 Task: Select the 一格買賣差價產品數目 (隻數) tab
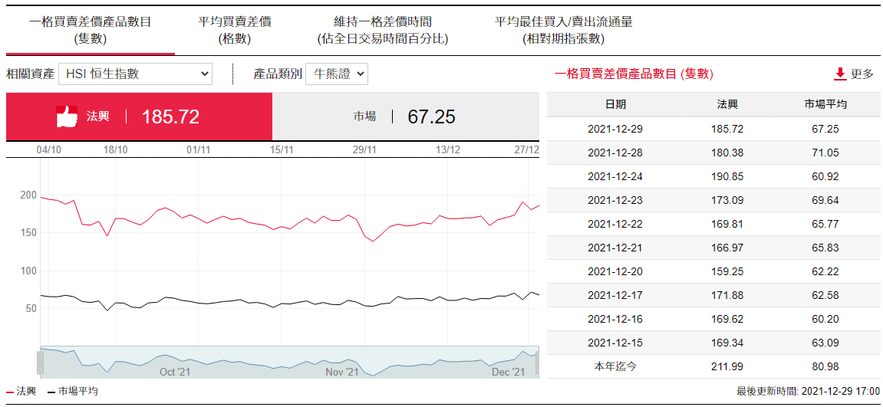click(x=91, y=30)
